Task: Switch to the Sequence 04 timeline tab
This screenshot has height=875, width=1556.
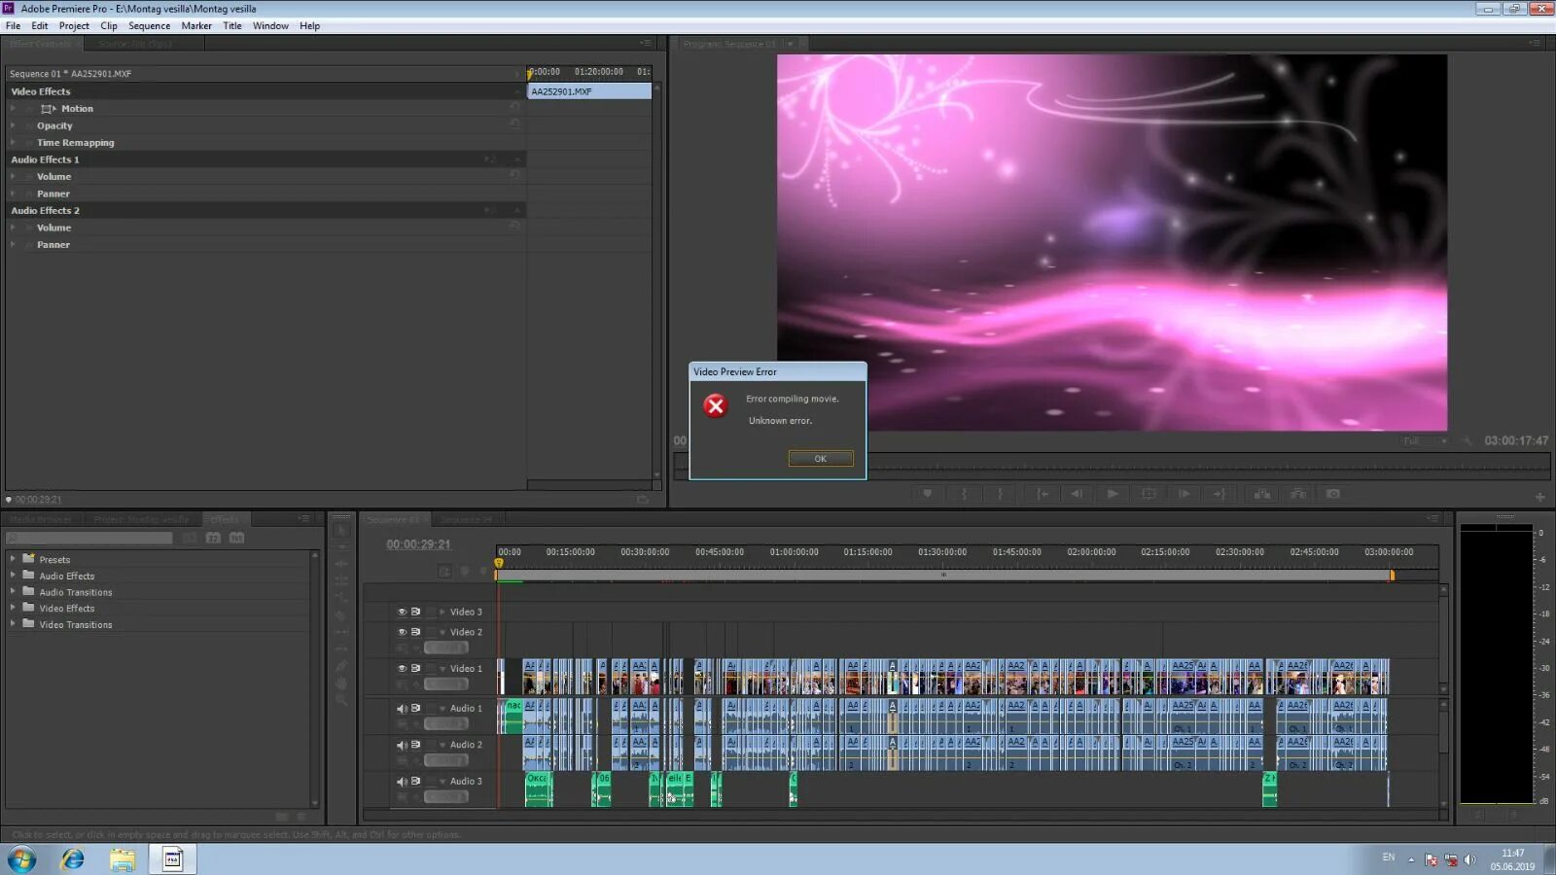Action: (x=466, y=519)
